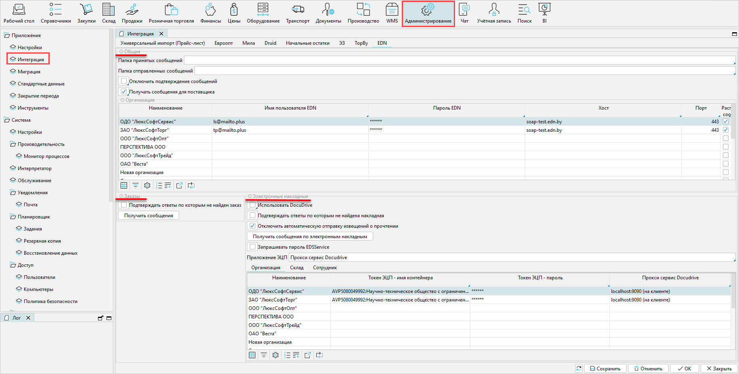
Task: Open the Сотрудник sub-tab
Action: (x=325, y=268)
